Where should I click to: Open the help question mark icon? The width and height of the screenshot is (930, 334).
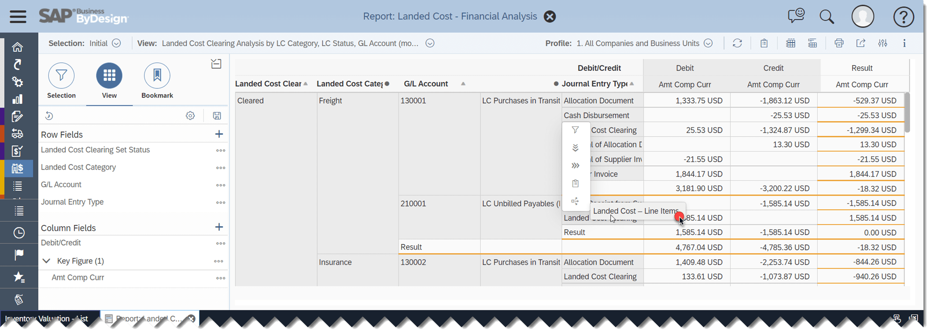click(x=903, y=17)
